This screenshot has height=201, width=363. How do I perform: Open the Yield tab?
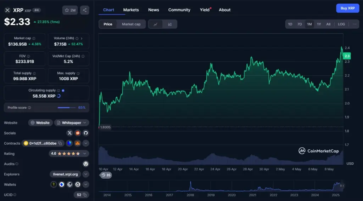(x=205, y=10)
